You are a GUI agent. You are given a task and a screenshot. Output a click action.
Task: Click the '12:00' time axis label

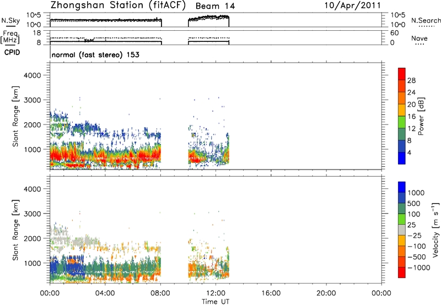216,293
